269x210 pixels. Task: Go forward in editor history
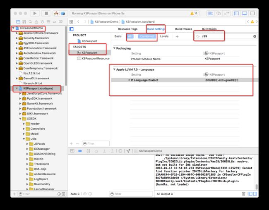[85, 21]
